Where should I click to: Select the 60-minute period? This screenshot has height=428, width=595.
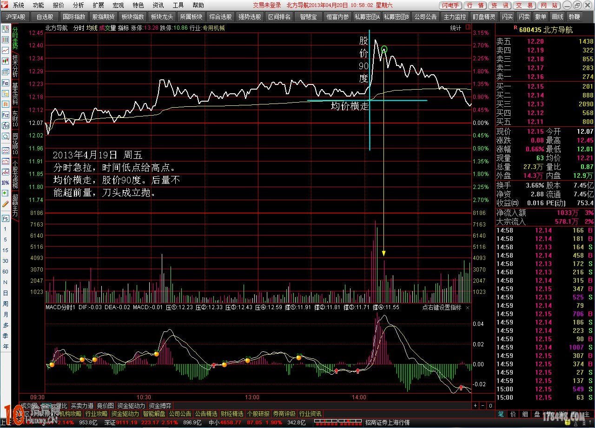click(x=6, y=272)
